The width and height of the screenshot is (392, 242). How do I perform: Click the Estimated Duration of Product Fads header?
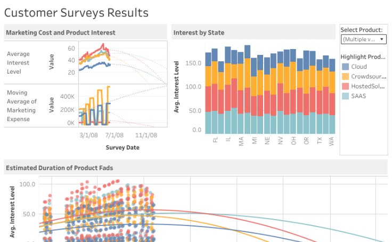(x=60, y=168)
